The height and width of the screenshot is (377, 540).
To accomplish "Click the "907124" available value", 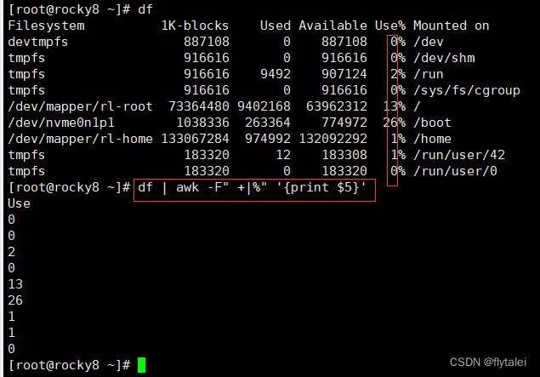I will pyautogui.click(x=344, y=74).
